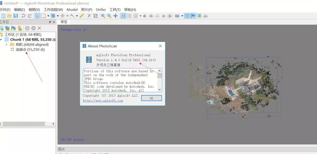Create a new project with New icon
The image size is (317, 154).
click(x=3, y=16)
